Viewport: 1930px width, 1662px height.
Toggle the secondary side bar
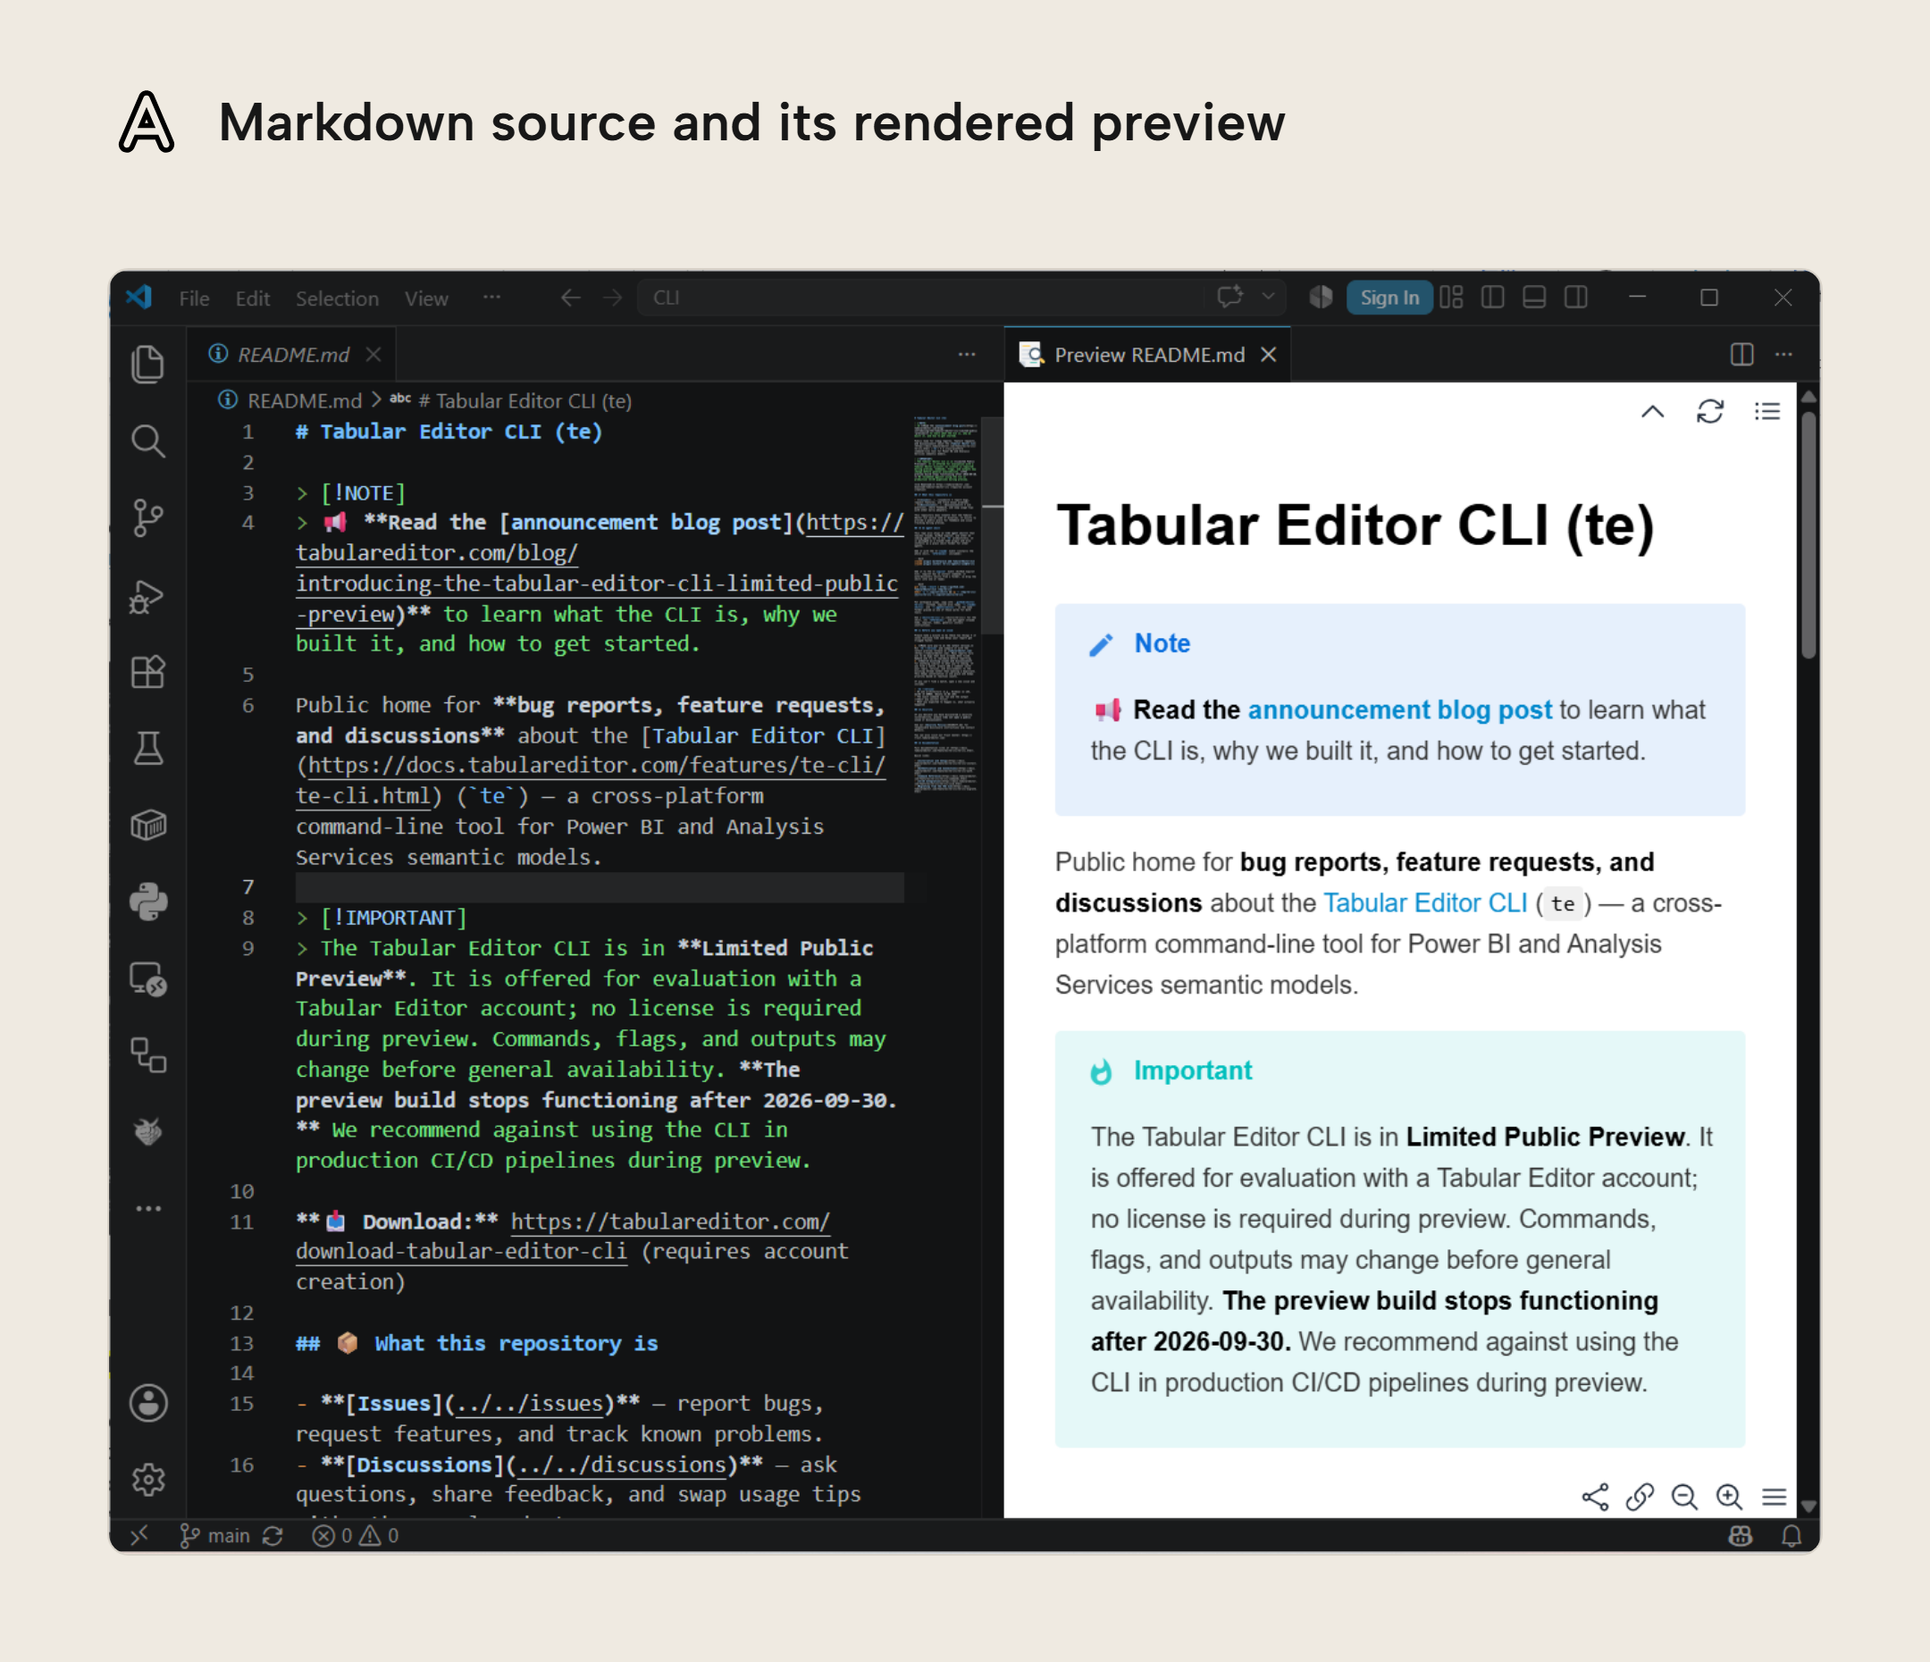click(1576, 298)
